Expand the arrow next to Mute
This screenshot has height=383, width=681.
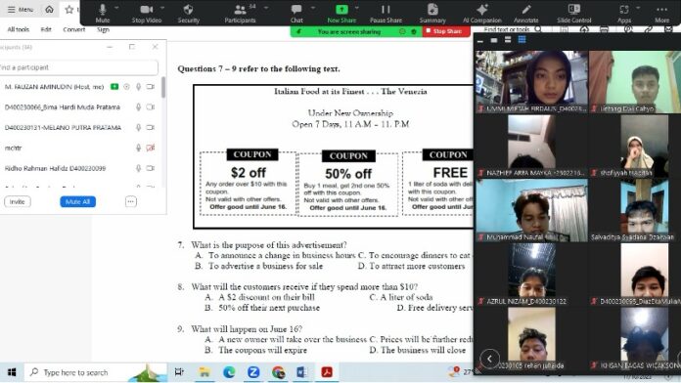[x=116, y=8]
